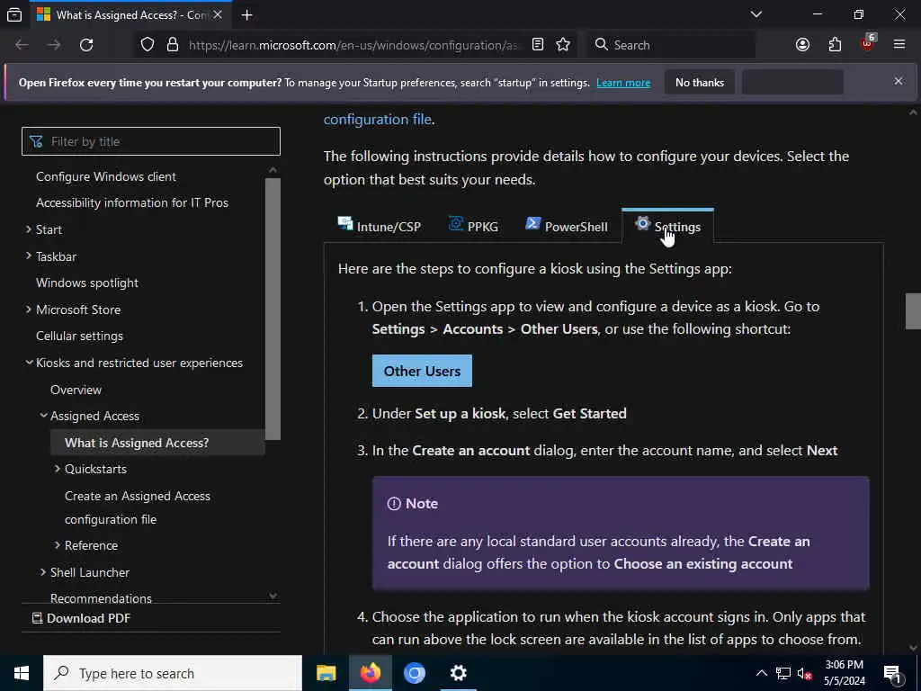
Task: Expand the Start tree node
Action: (29, 229)
